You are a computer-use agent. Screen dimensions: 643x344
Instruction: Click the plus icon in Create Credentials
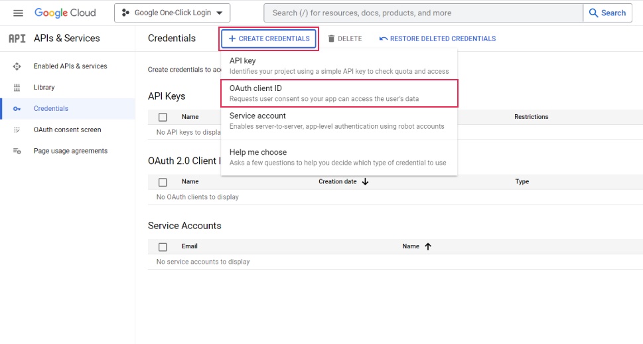click(232, 39)
